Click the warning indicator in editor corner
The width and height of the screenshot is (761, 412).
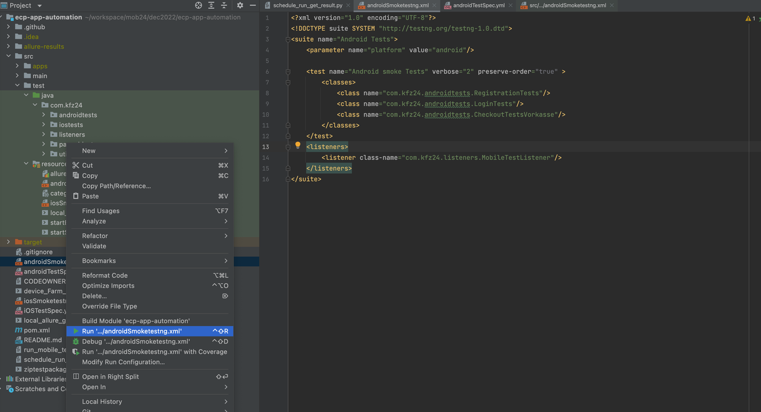(x=750, y=18)
